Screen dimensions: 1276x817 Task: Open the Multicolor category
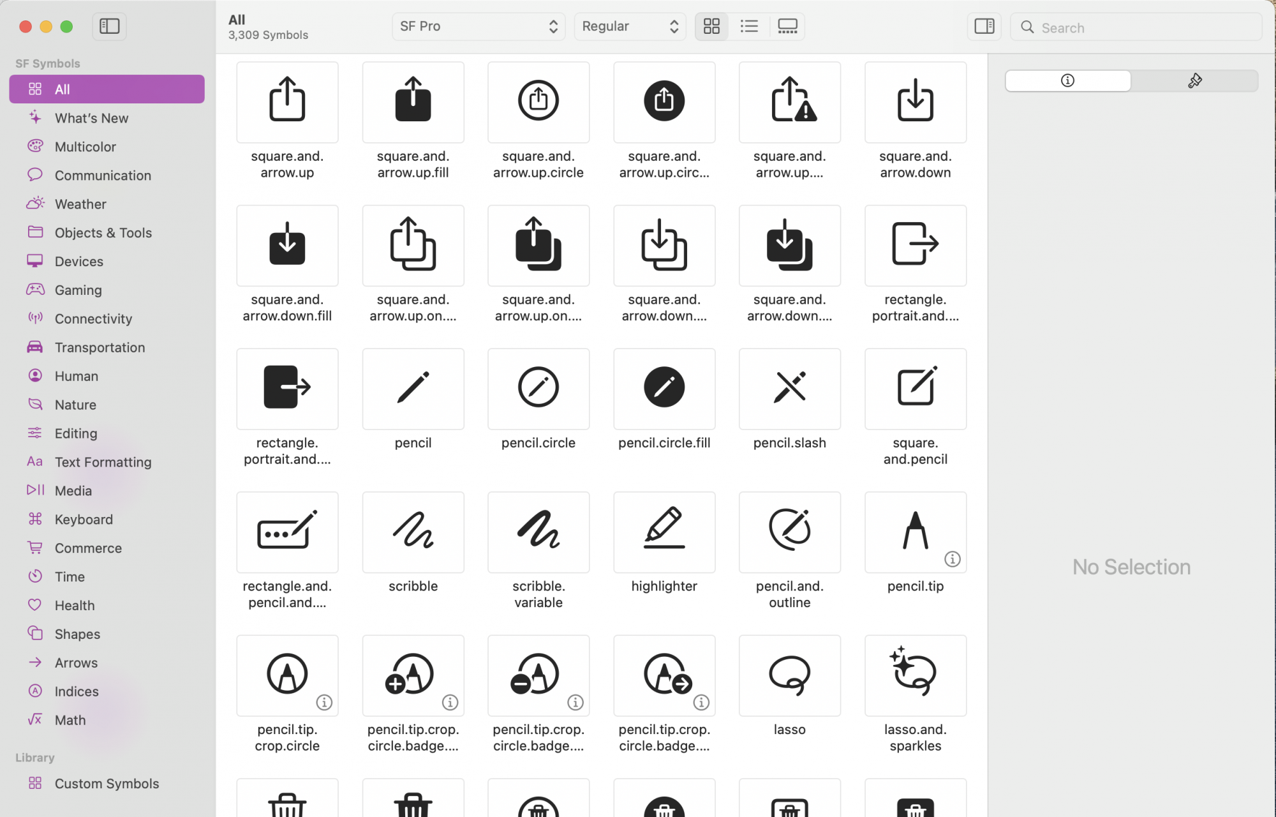click(x=107, y=147)
